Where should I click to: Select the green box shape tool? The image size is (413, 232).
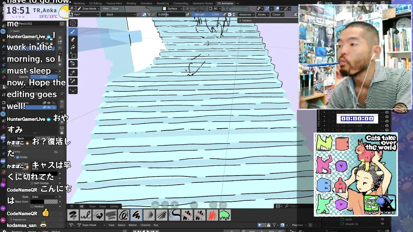73,55
